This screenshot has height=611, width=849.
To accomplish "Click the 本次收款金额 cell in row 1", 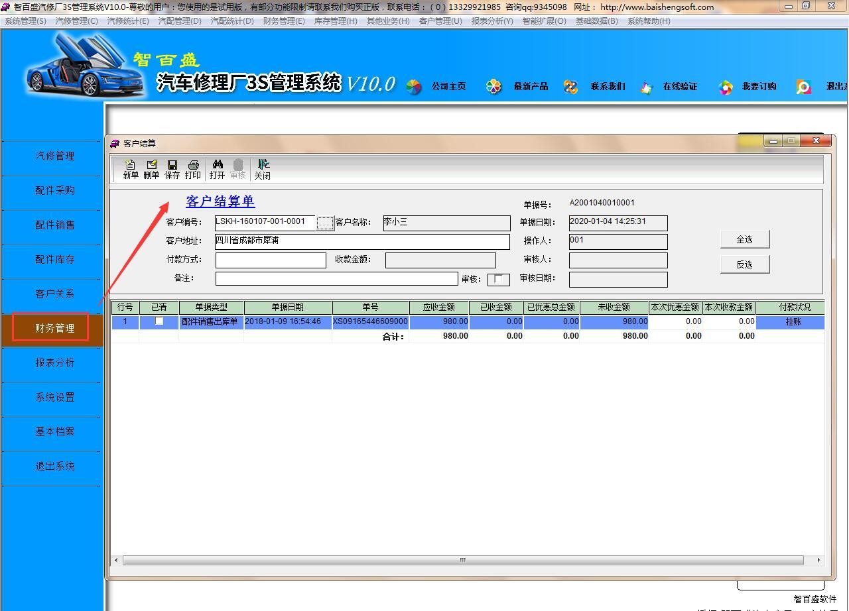I will (x=729, y=322).
